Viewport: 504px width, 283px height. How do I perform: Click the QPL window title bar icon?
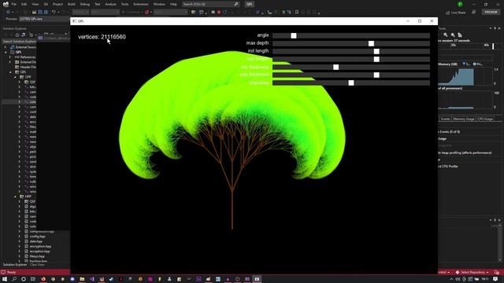74,21
